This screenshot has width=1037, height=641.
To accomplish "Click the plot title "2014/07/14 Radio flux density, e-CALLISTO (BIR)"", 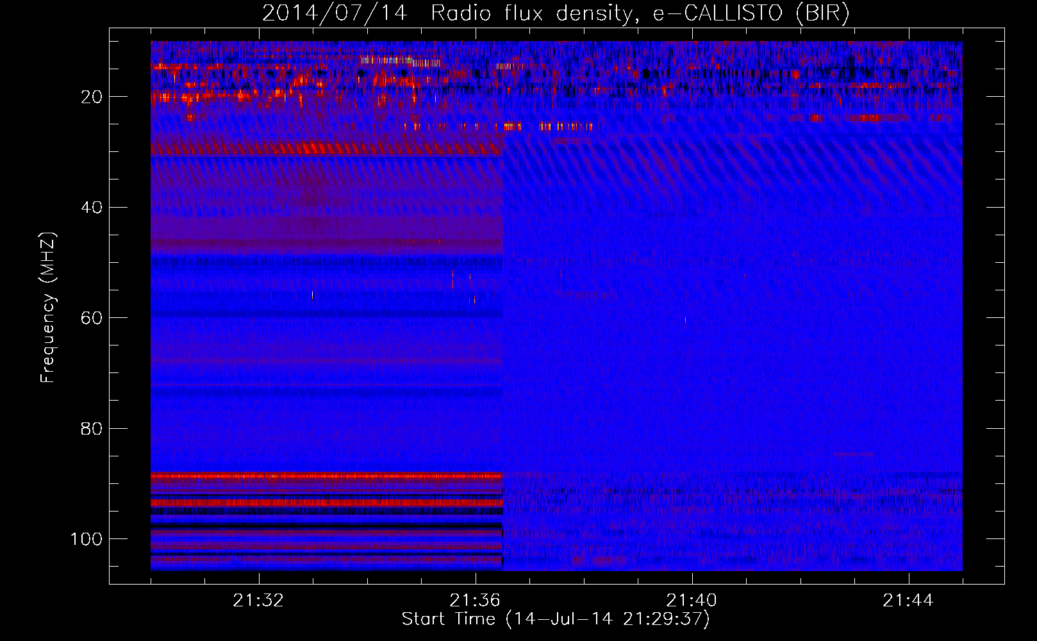I will [556, 13].
